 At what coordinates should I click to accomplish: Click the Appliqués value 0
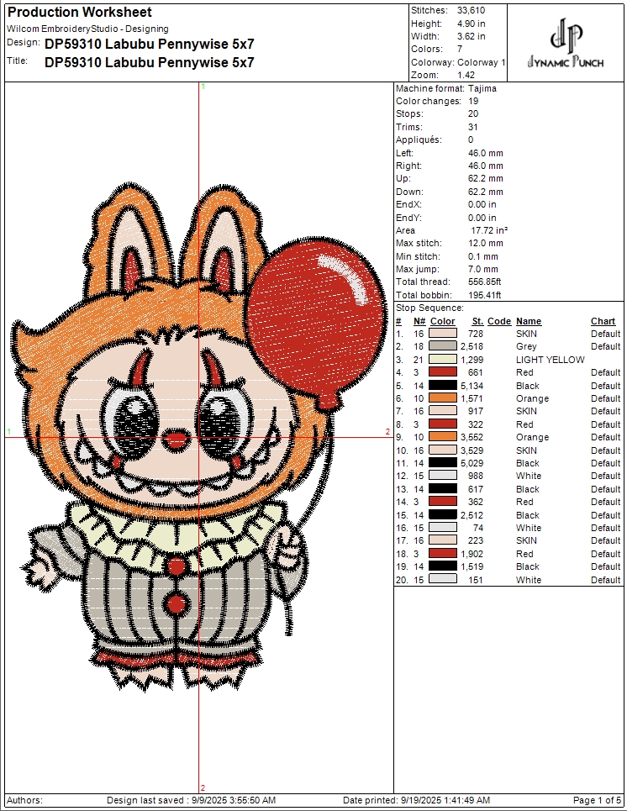coord(471,140)
